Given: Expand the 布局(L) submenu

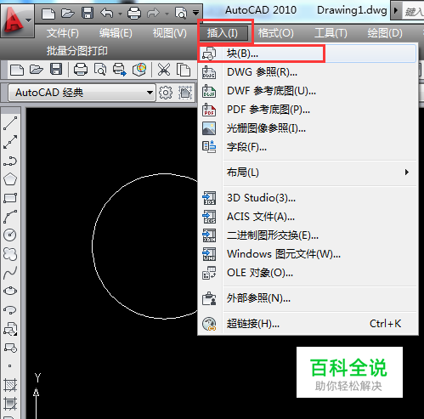Looking at the screenshot, I should pos(308,173).
